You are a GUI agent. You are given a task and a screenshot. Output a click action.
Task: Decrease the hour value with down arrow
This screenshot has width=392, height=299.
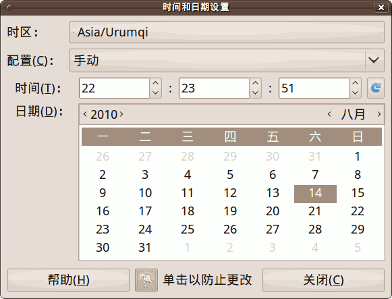pyautogui.click(x=155, y=93)
